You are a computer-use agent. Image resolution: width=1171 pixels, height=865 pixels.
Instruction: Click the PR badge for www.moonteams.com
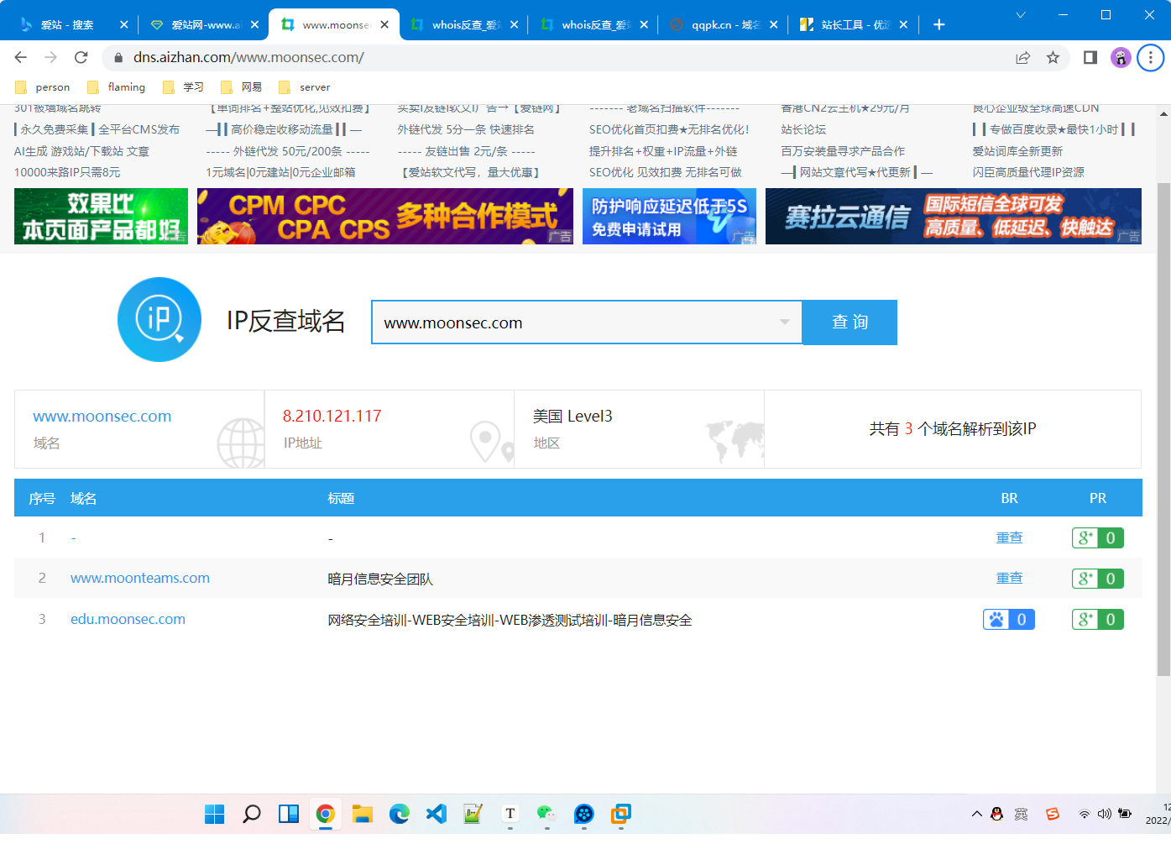tap(1098, 579)
